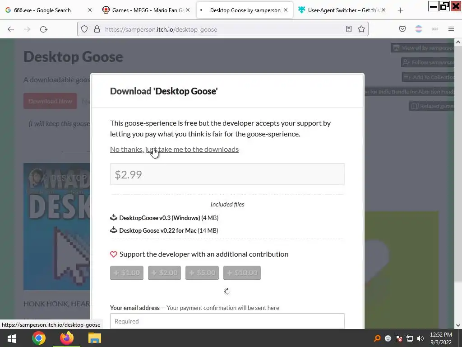Click the orange magnifier tray icon
462x347 pixels.
coord(377,338)
